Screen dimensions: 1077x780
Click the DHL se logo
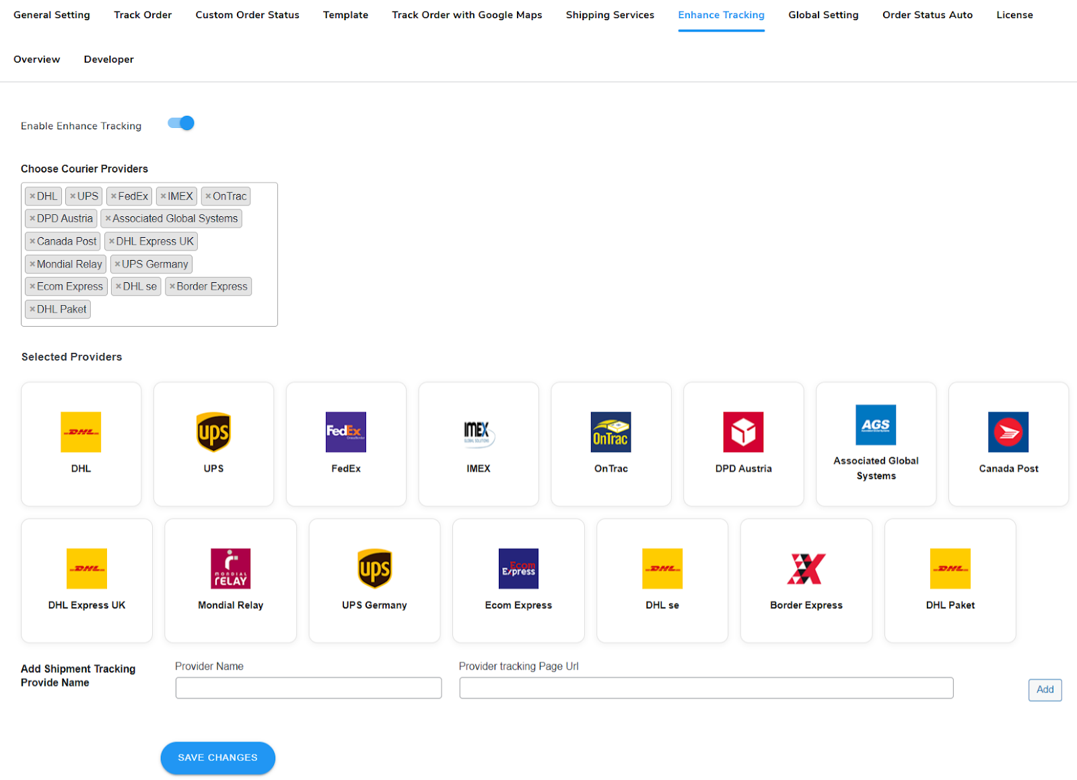point(662,568)
